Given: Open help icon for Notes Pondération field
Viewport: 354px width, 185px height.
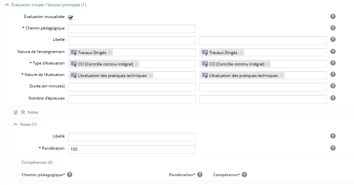Looking at the screenshot, I should [x=333, y=148].
